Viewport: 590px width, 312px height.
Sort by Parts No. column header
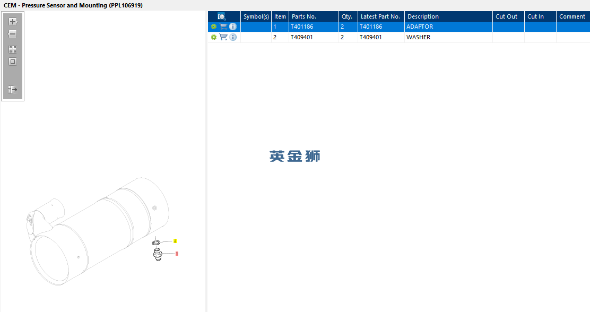pos(314,16)
